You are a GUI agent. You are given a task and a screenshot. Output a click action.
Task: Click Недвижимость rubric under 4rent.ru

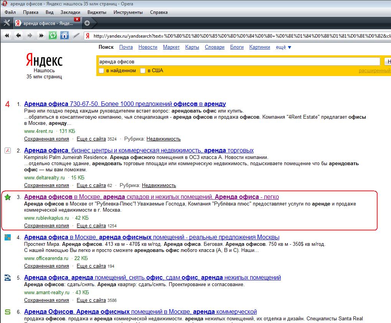click(163, 139)
